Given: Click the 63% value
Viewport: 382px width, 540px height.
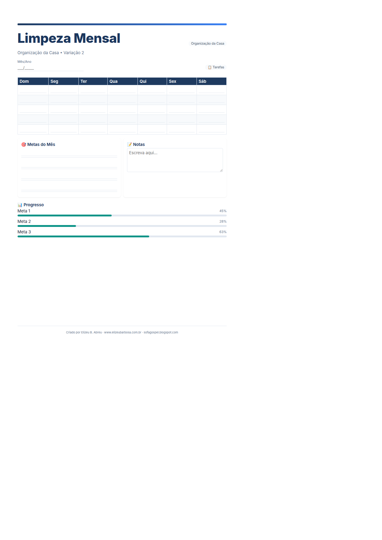Looking at the screenshot, I should 223,232.
